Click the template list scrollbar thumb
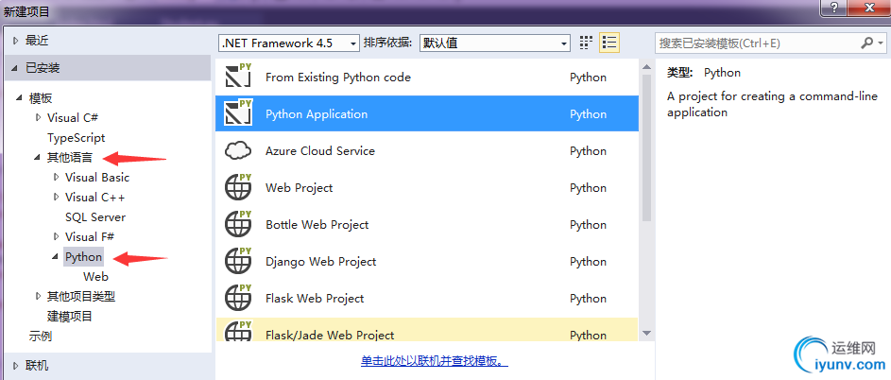The height and width of the screenshot is (380, 891). tap(646, 147)
